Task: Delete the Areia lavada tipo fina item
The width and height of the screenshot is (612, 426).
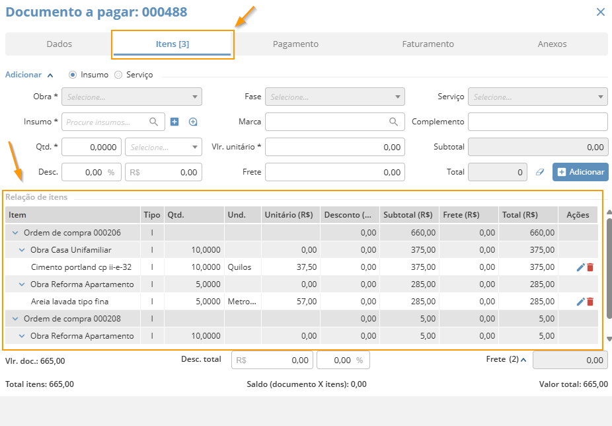Action: pyautogui.click(x=590, y=302)
